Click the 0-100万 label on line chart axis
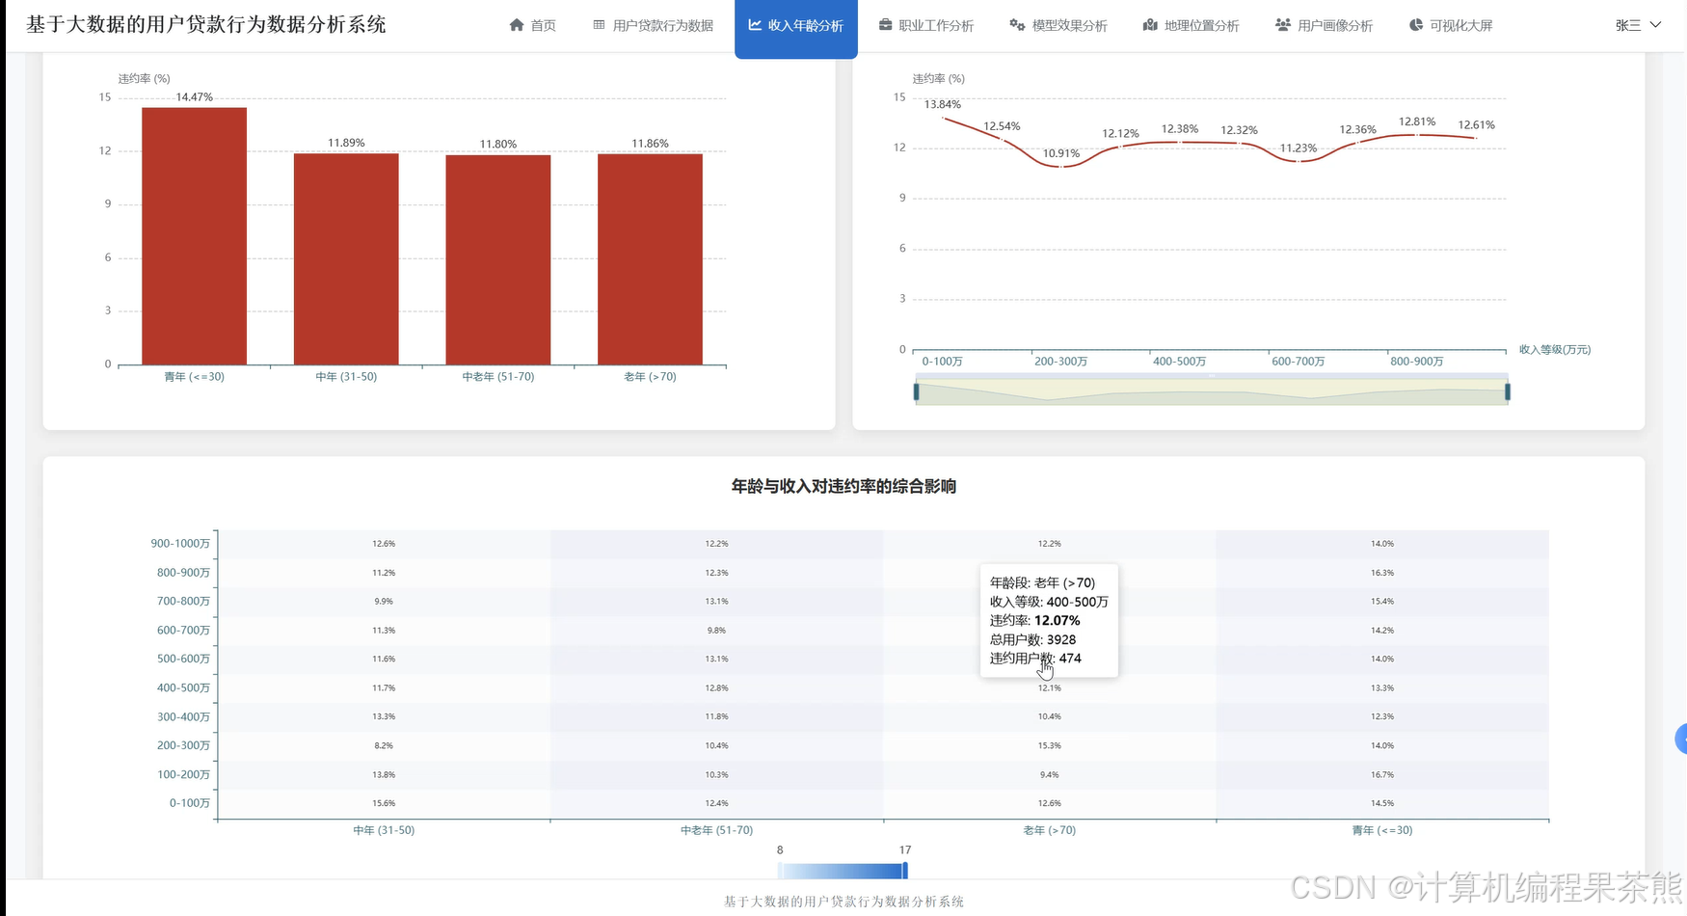1687x916 pixels. [x=942, y=362]
